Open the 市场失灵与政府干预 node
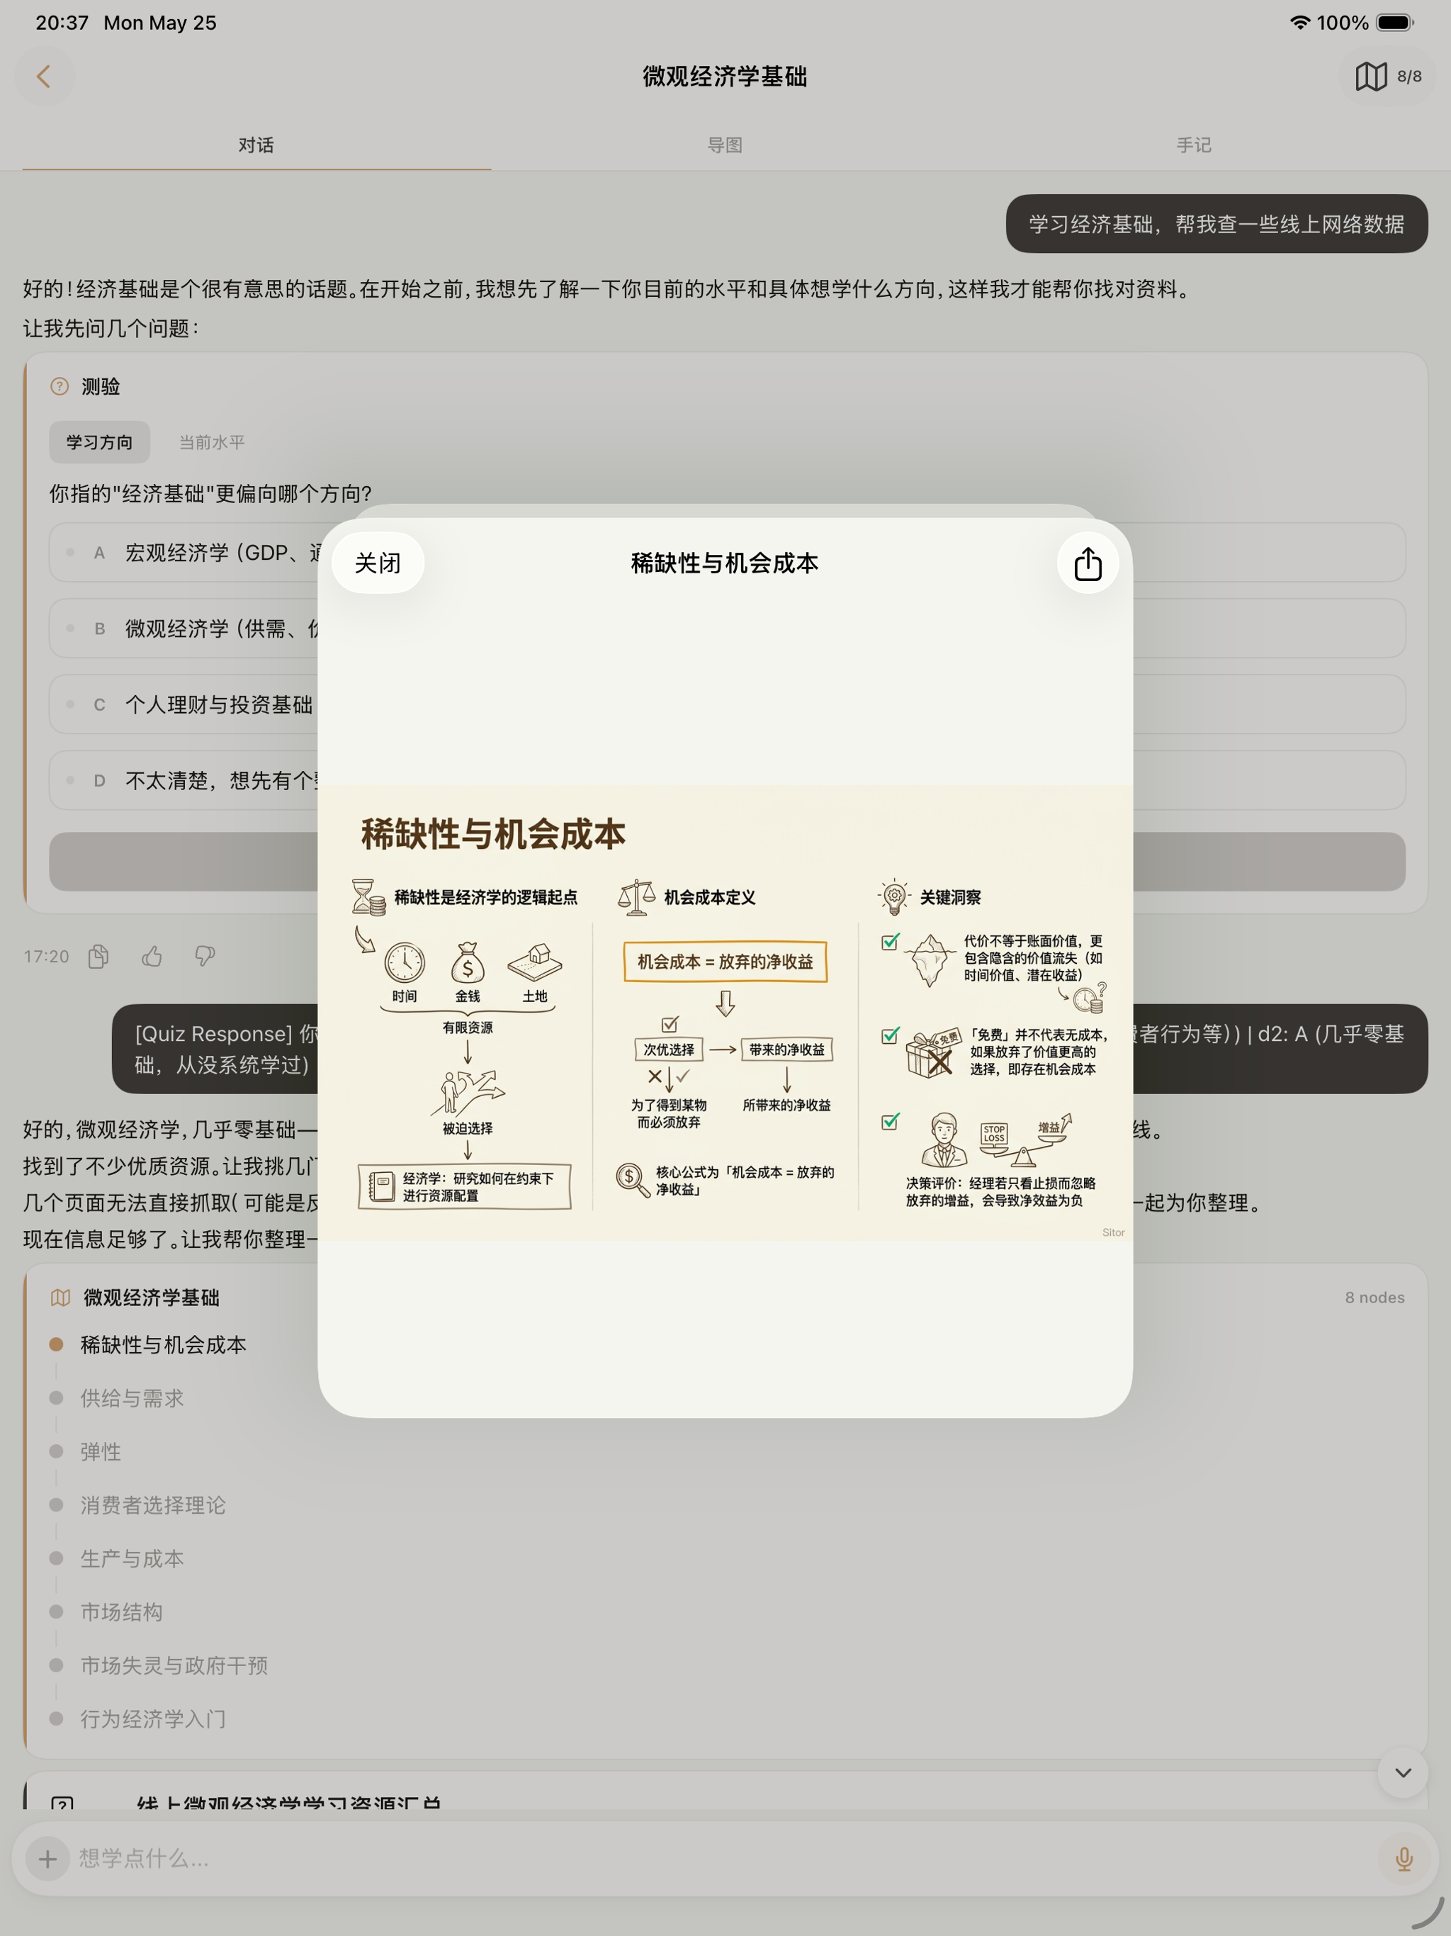 tap(174, 1665)
